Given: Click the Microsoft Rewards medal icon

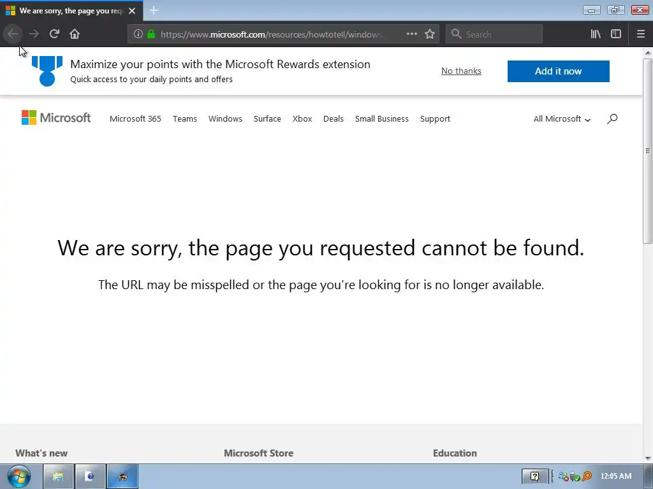Looking at the screenshot, I should [x=47, y=71].
